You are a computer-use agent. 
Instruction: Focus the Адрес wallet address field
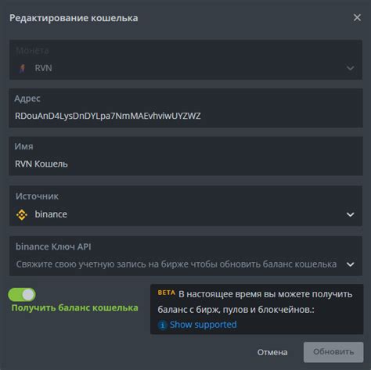click(185, 108)
